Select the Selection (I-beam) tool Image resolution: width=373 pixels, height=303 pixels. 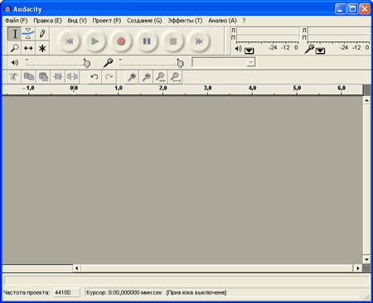[x=15, y=34]
